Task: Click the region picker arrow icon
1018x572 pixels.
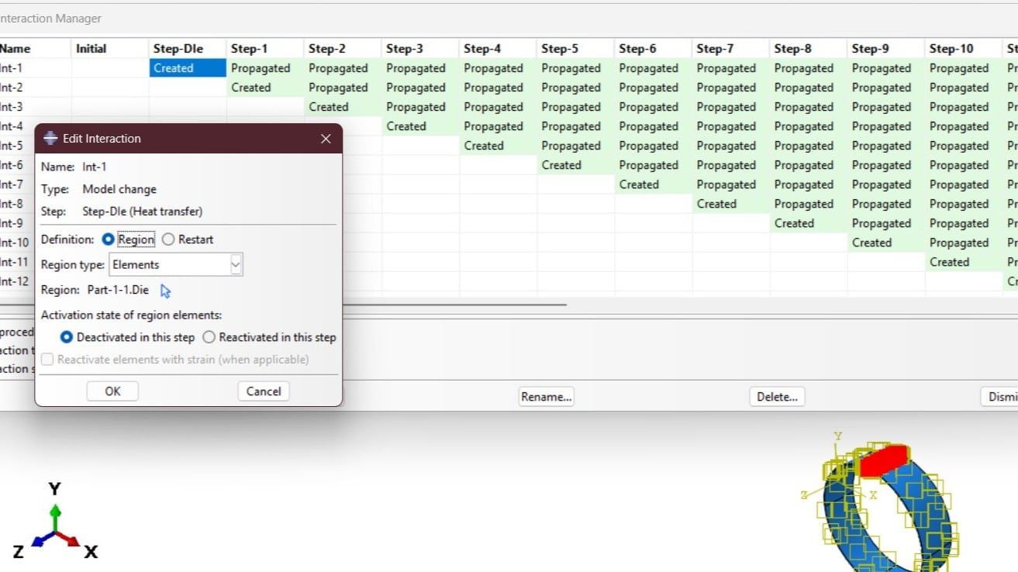Action: 165,291
